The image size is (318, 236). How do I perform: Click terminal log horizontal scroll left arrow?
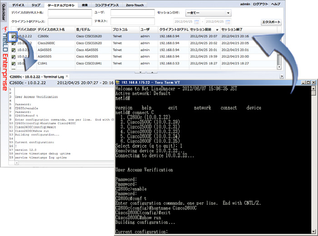pos(17,163)
